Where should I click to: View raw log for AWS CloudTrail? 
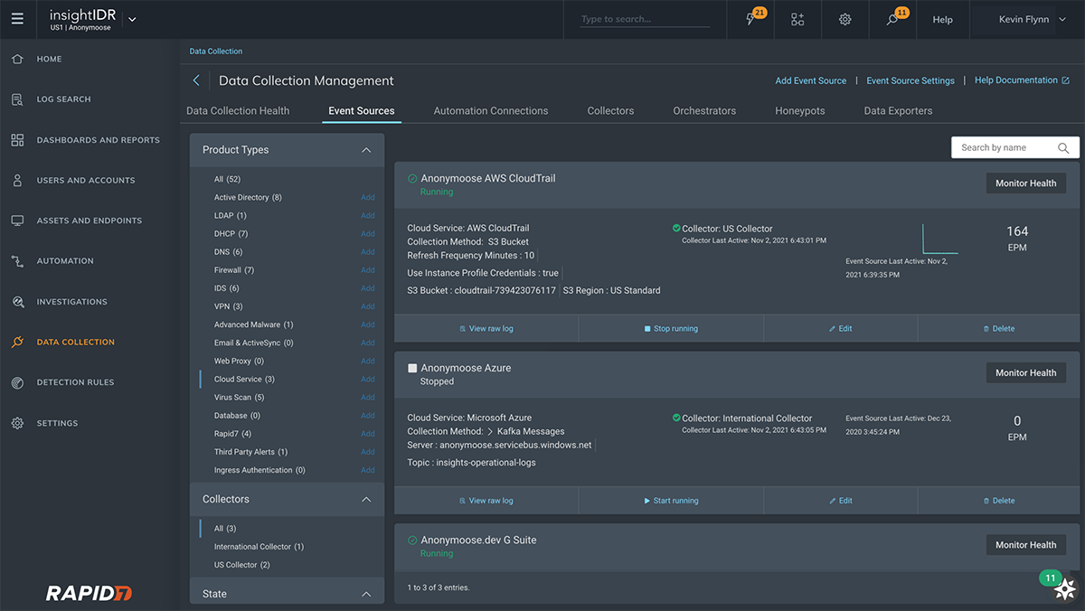pos(486,329)
